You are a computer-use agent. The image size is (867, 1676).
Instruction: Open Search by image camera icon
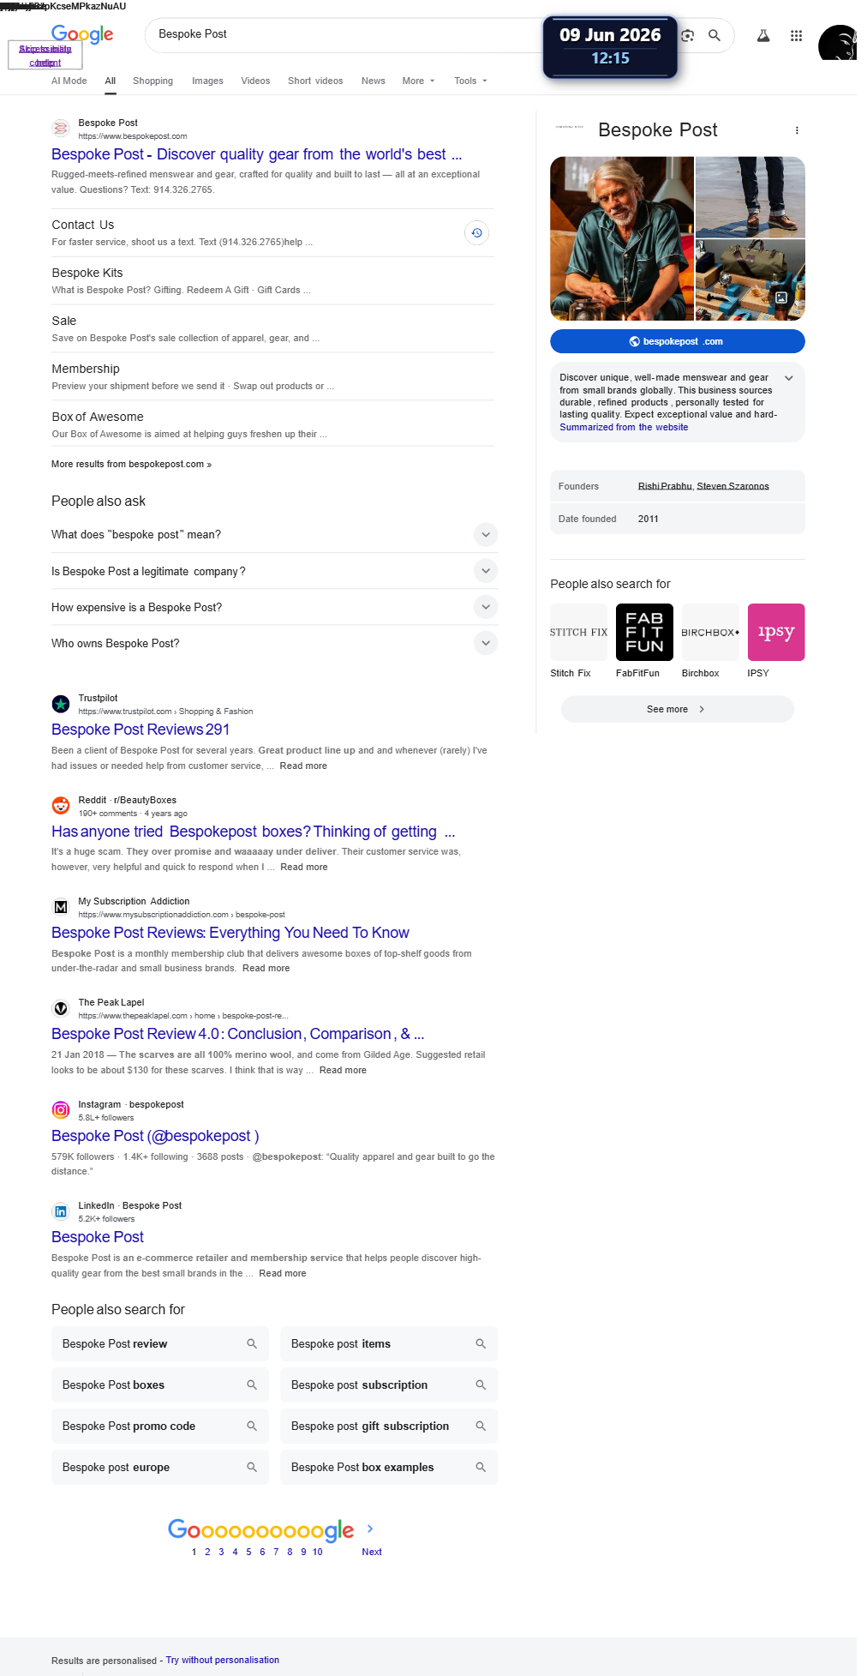coord(687,35)
